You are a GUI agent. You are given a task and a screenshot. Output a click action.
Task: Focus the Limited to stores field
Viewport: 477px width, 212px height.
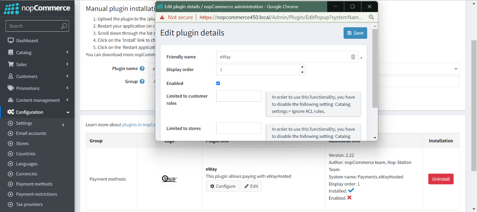[238, 128]
